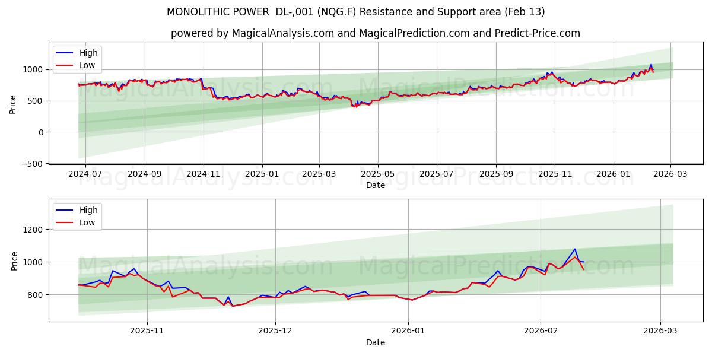
Task: Click the '2024-11' date tick on the top chart
Action: (204, 174)
